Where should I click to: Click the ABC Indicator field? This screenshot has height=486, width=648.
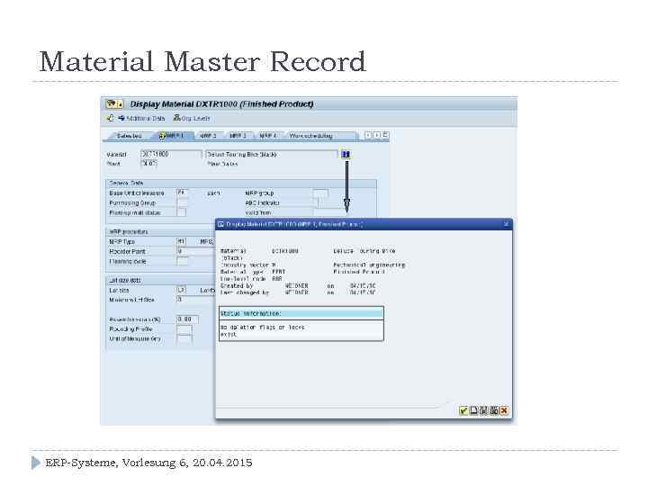(316, 202)
